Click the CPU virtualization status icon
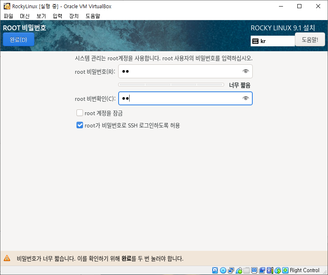 270,270
